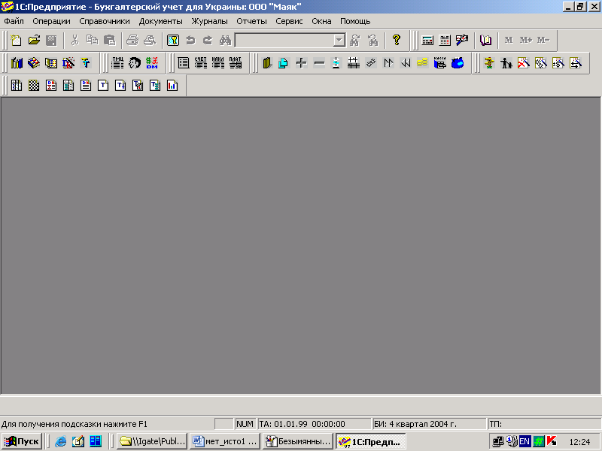Screen dimensions: 602x451
Task: Open the Помощь menu
Action: click(x=355, y=22)
